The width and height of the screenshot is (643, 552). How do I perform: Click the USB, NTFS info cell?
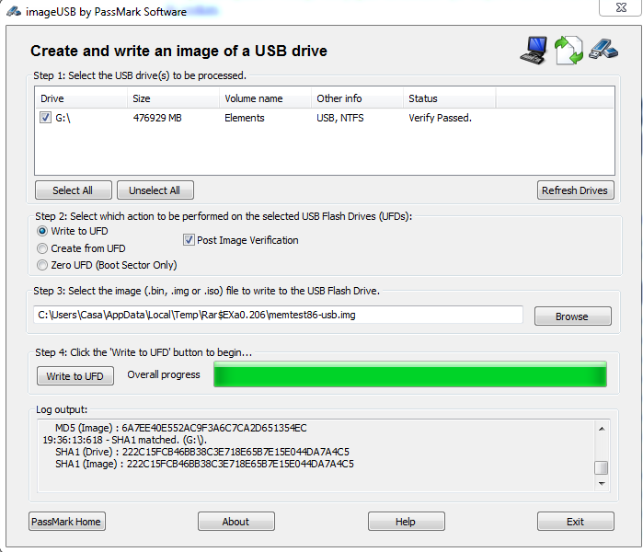340,118
